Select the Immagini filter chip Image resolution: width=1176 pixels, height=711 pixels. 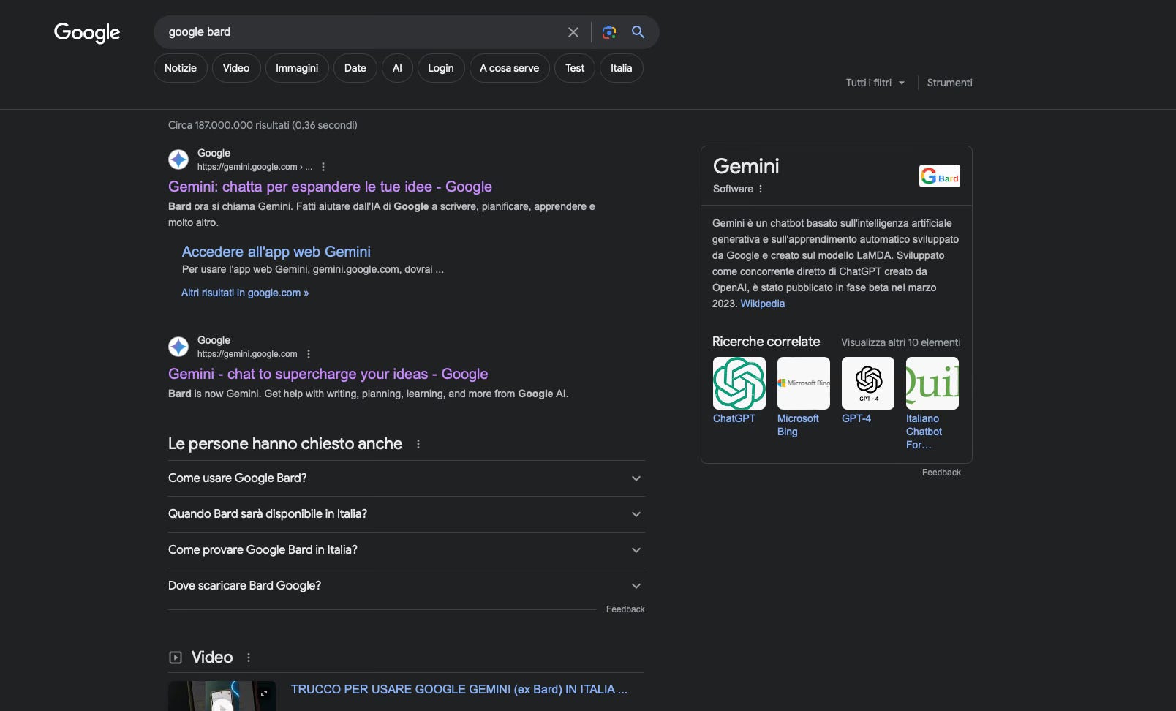(x=297, y=68)
